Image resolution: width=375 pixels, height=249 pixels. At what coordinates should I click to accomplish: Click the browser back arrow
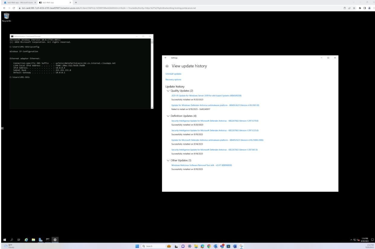coord(4,8)
